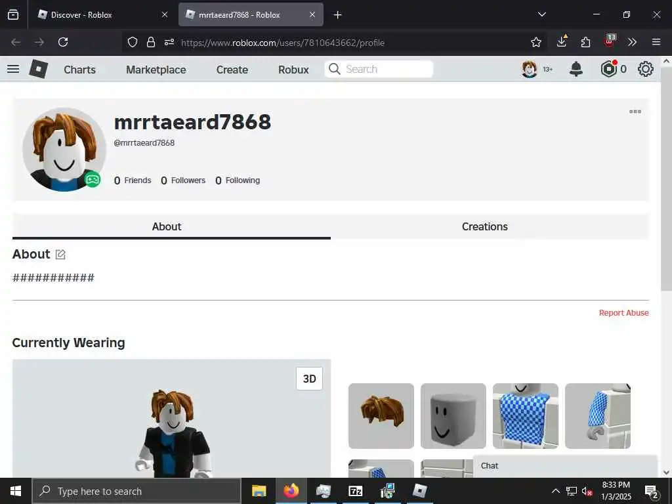This screenshot has height=504, width=672.
Task: Show more toolbar tools chevrons
Action: coord(632,42)
